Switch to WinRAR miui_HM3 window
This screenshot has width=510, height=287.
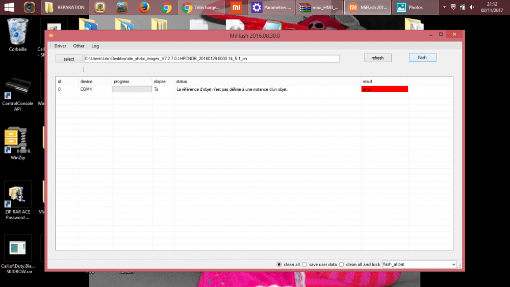319,7
